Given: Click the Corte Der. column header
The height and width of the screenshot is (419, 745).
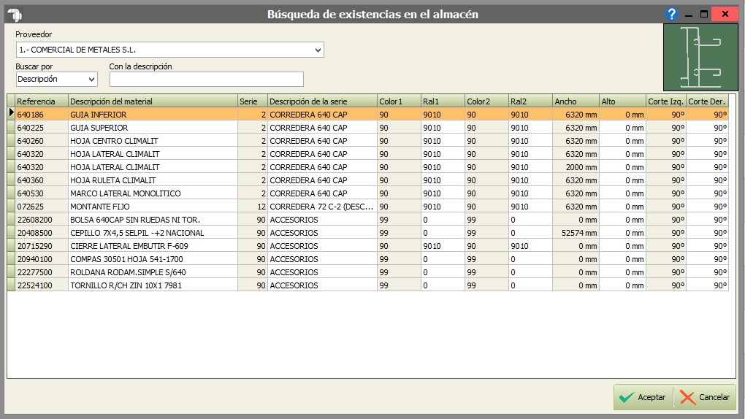Looking at the screenshot, I should [x=708, y=101].
